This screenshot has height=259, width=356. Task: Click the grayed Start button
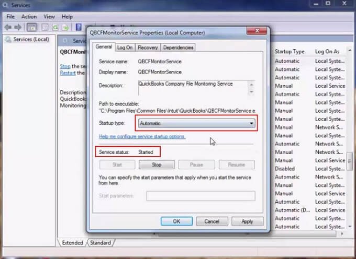point(117,164)
